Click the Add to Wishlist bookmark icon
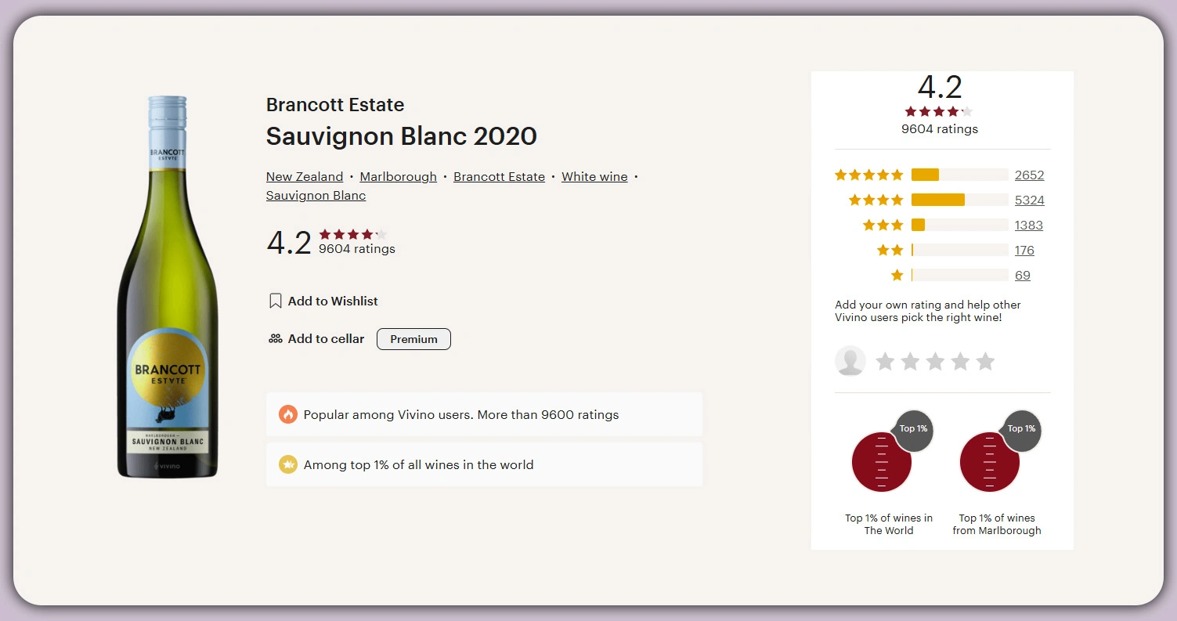This screenshot has height=621, width=1177. click(275, 301)
